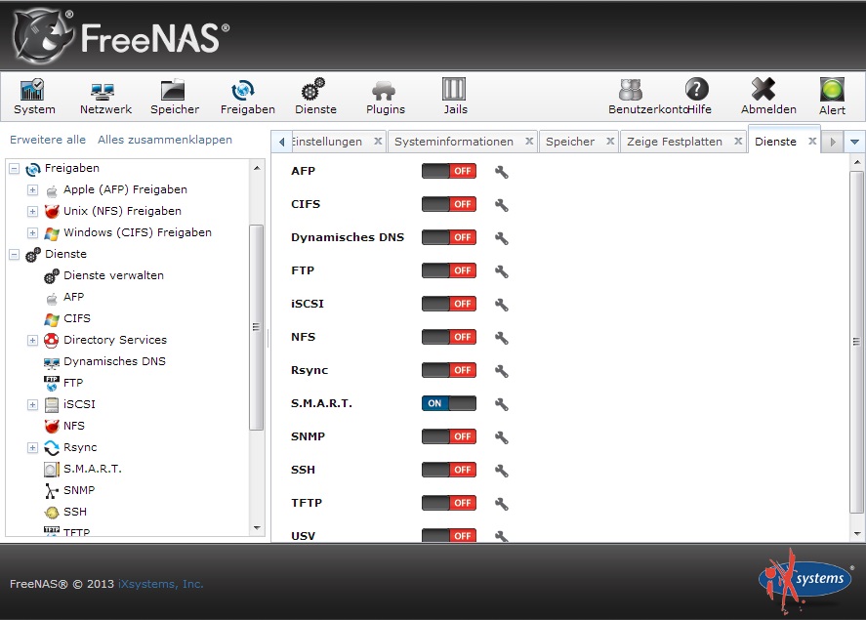Open Rsync settings wrench icon
Screen dimensions: 866x620
point(502,370)
